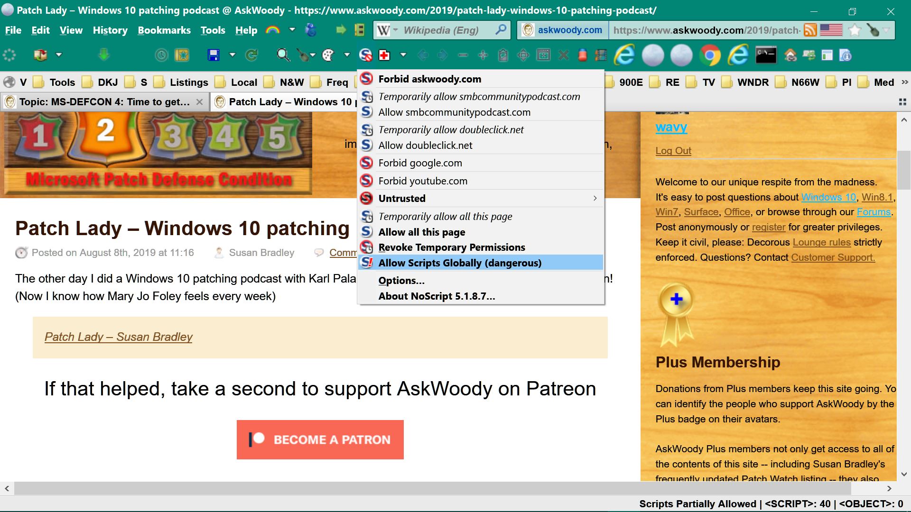
Task: Click the bookmark star in address bar
Action: point(855,30)
